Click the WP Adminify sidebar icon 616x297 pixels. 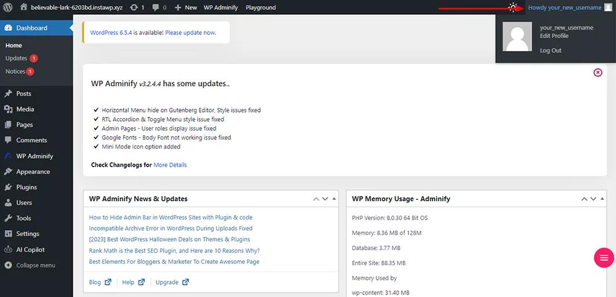pyautogui.click(x=8, y=156)
